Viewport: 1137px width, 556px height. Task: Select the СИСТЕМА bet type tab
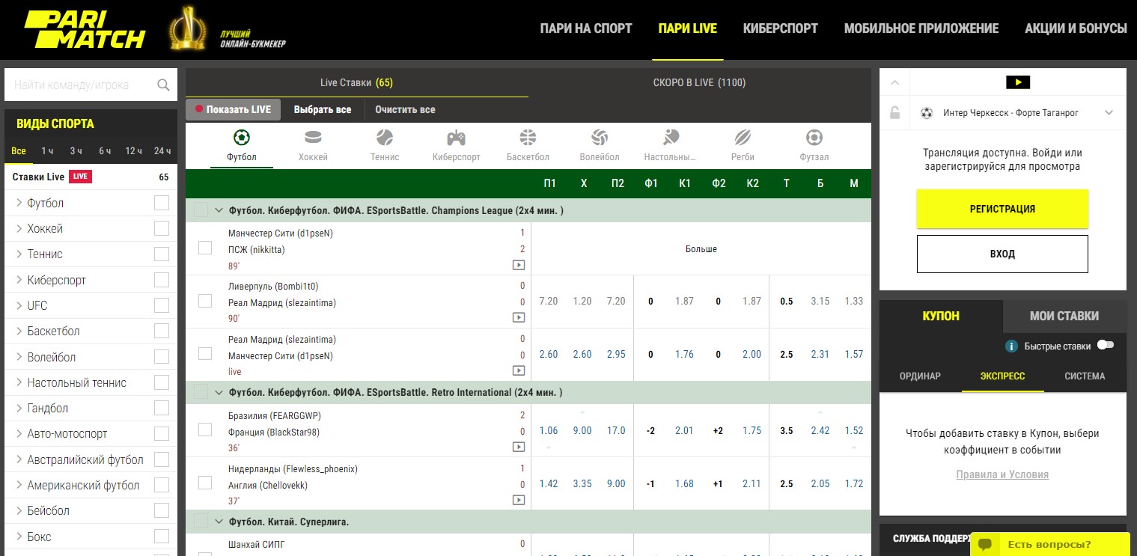click(1085, 376)
